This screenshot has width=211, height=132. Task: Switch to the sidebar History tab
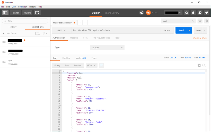tap(13, 27)
